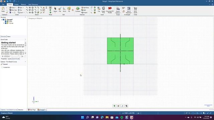Switch to the Selection bottom tab
Viewport: 214px width, 120px height.
coord(21,110)
